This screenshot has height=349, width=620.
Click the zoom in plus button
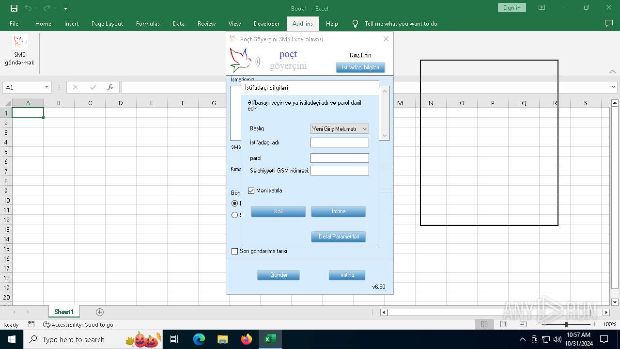click(x=595, y=324)
